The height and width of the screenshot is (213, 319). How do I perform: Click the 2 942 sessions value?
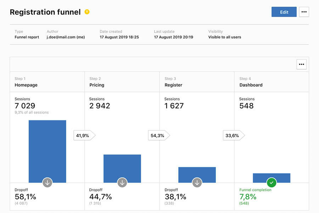click(100, 106)
